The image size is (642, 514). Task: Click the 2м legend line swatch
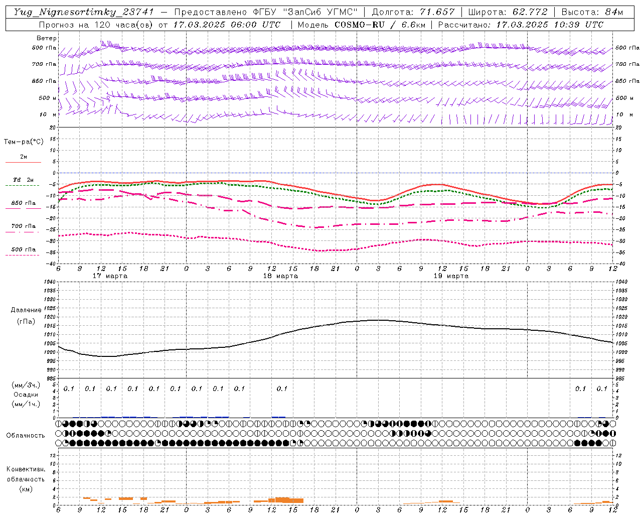pos(23,162)
